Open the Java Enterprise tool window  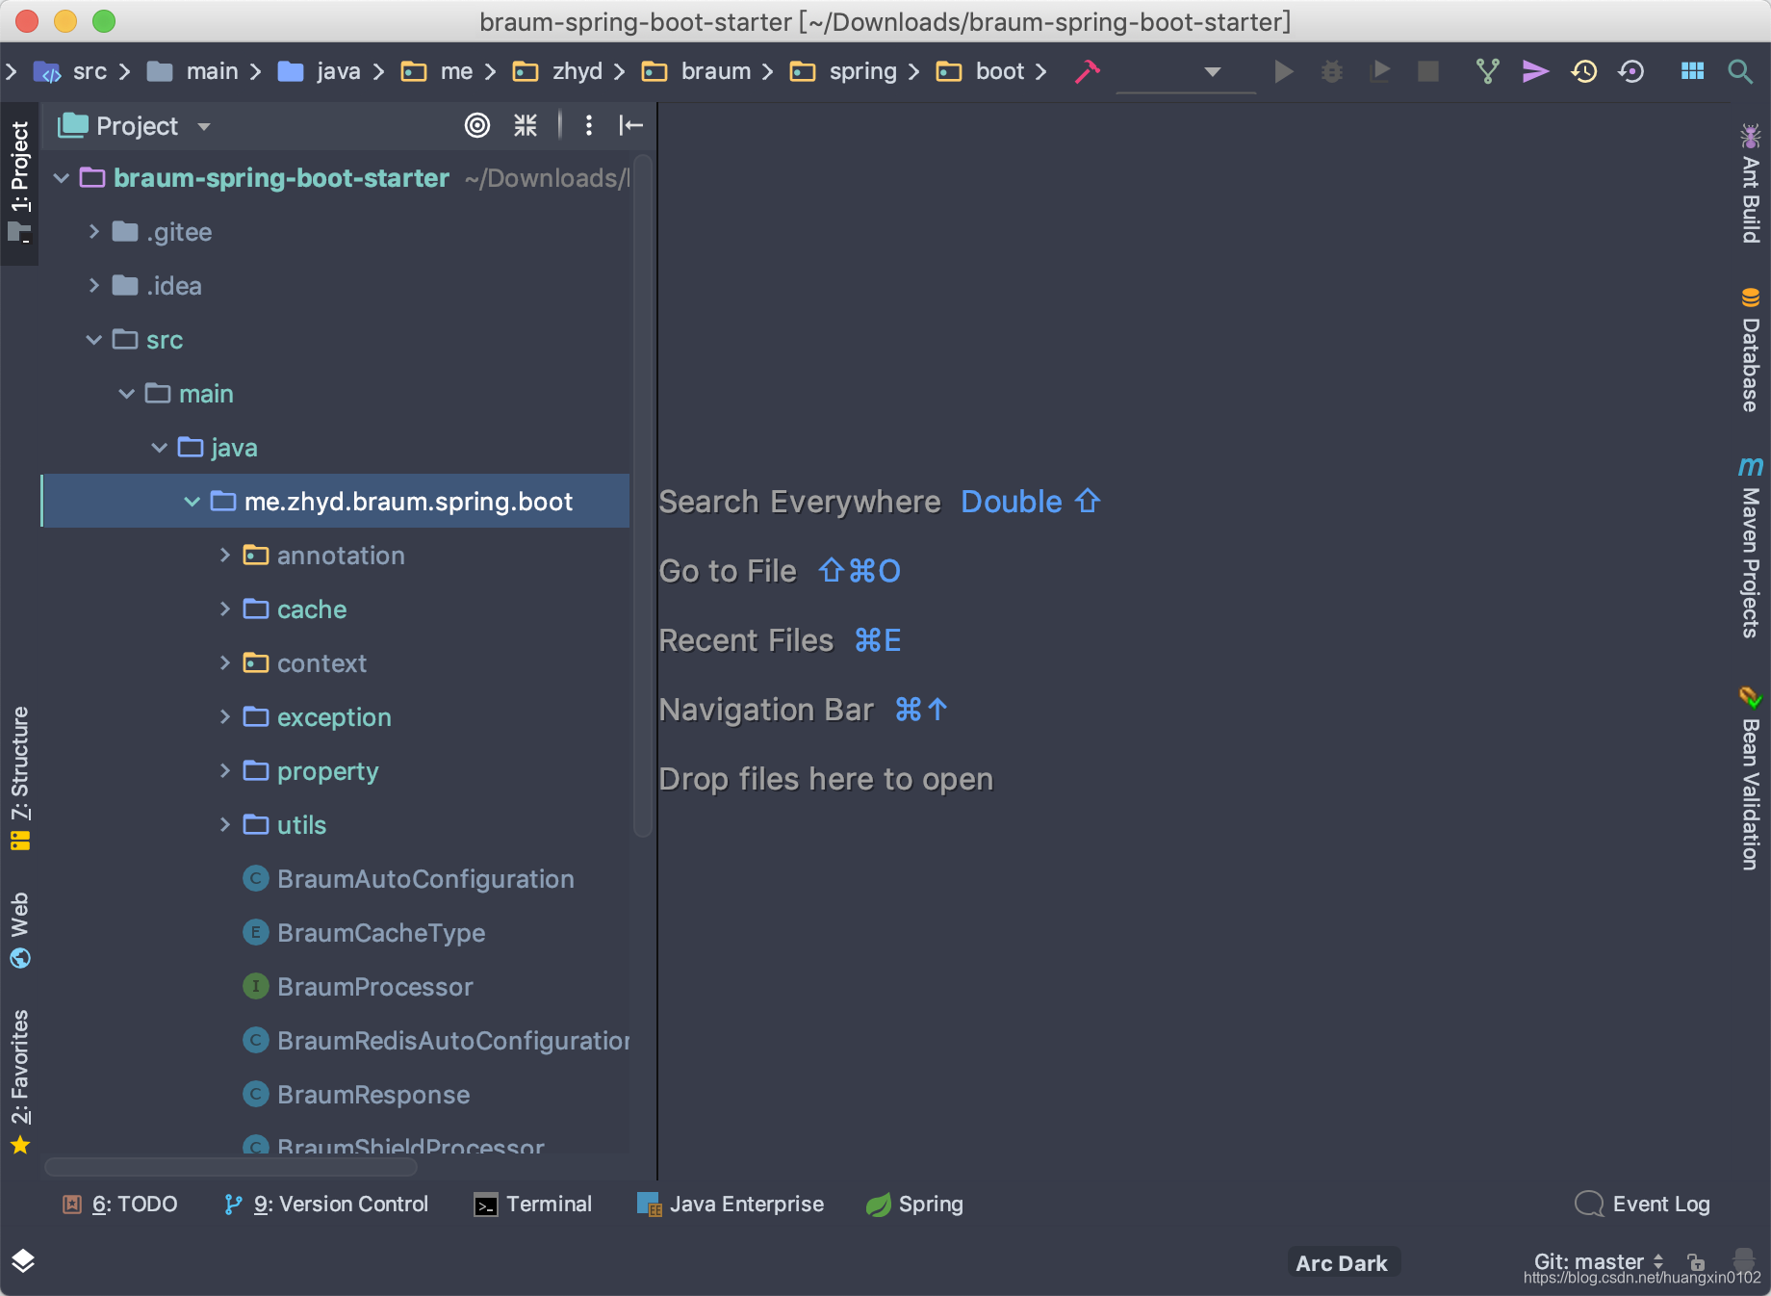pyautogui.click(x=731, y=1205)
